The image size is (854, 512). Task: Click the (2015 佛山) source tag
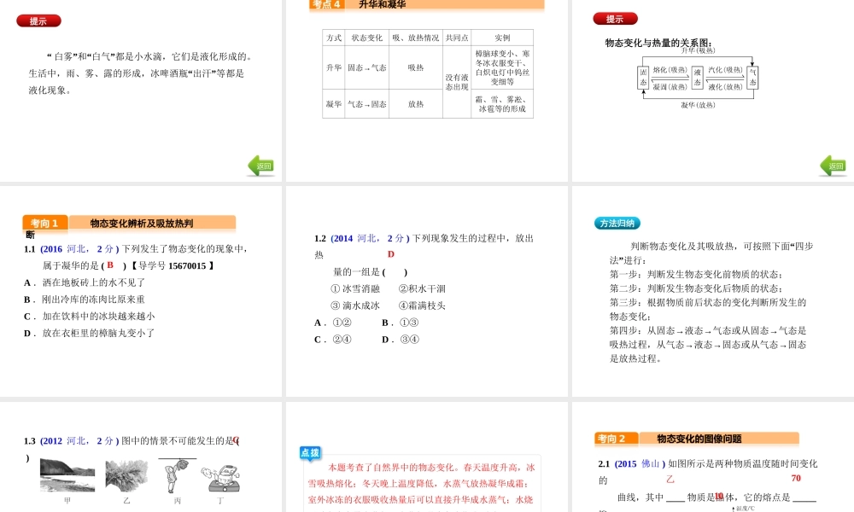click(640, 463)
